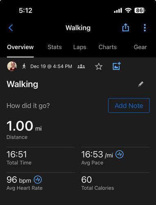
Task: Tap the back arrow to leave the activity
Action: (x=11, y=28)
